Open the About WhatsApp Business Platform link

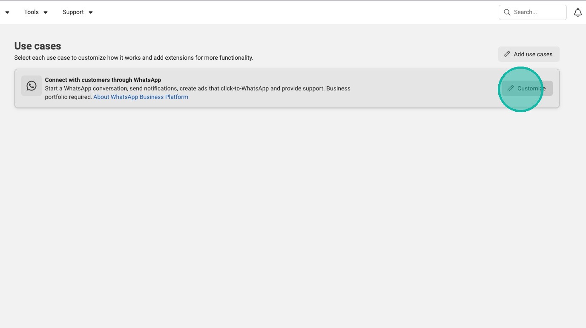point(141,97)
